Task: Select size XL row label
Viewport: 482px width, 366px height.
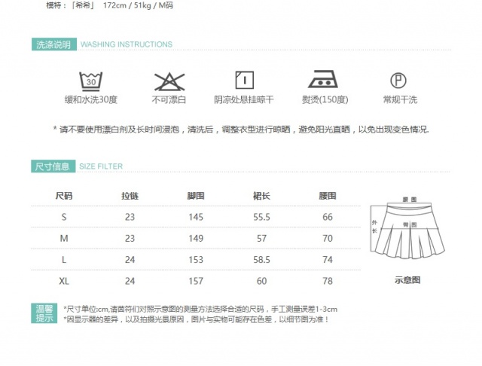Action: pos(64,281)
